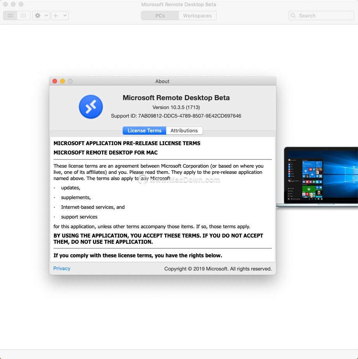Screen dimensions: 358x359
Task: Open the Attributions tab
Action: coord(184,130)
